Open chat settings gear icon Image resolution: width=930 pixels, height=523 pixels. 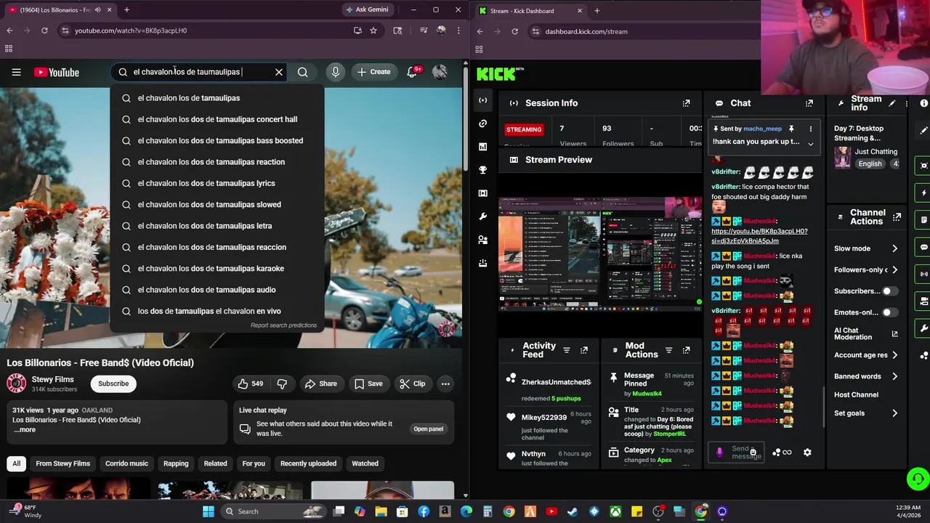click(x=807, y=453)
